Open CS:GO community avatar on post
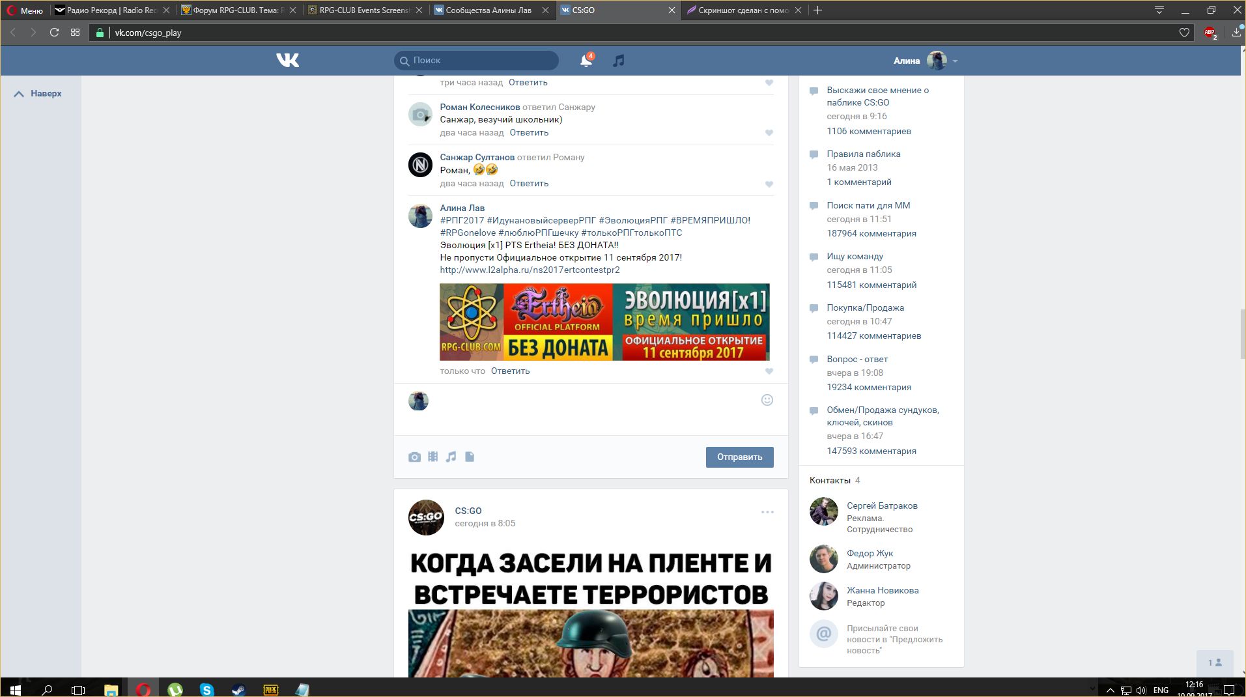1246x697 pixels. pyautogui.click(x=426, y=518)
